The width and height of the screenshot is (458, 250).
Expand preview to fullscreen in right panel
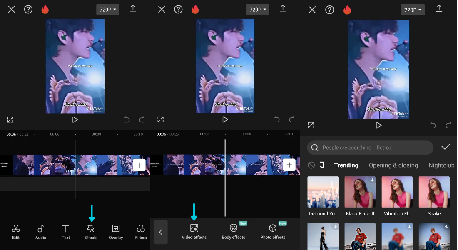coord(311,125)
